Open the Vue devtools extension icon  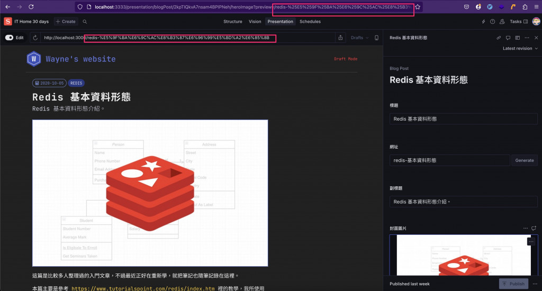point(490,6)
